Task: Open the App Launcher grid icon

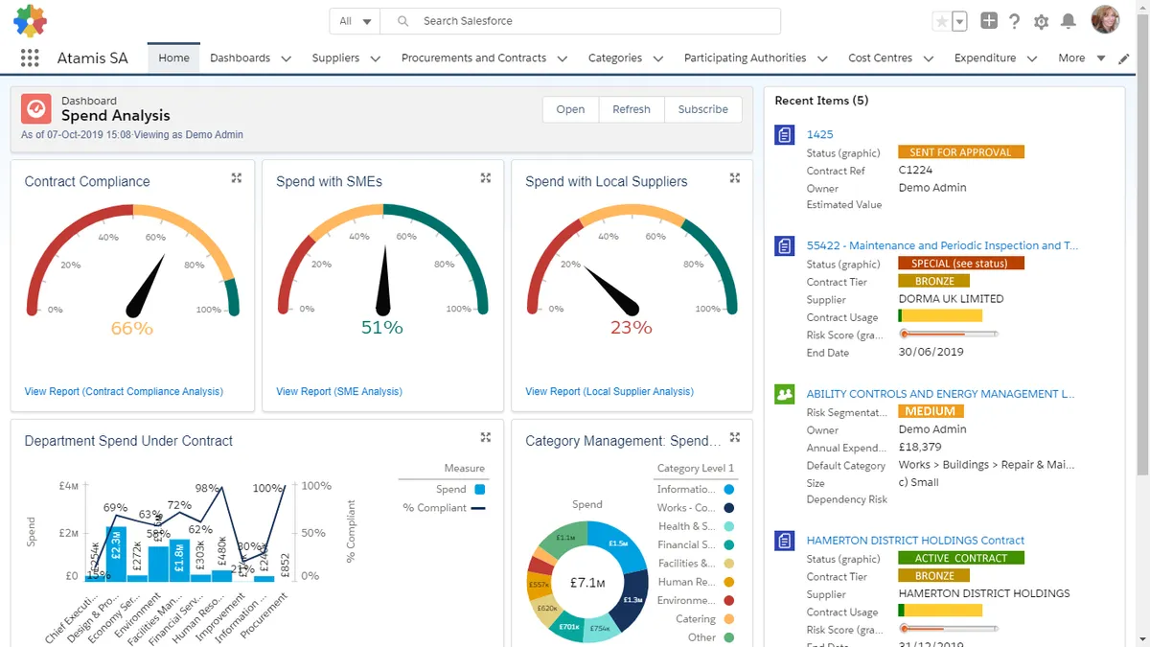Action: [x=30, y=58]
